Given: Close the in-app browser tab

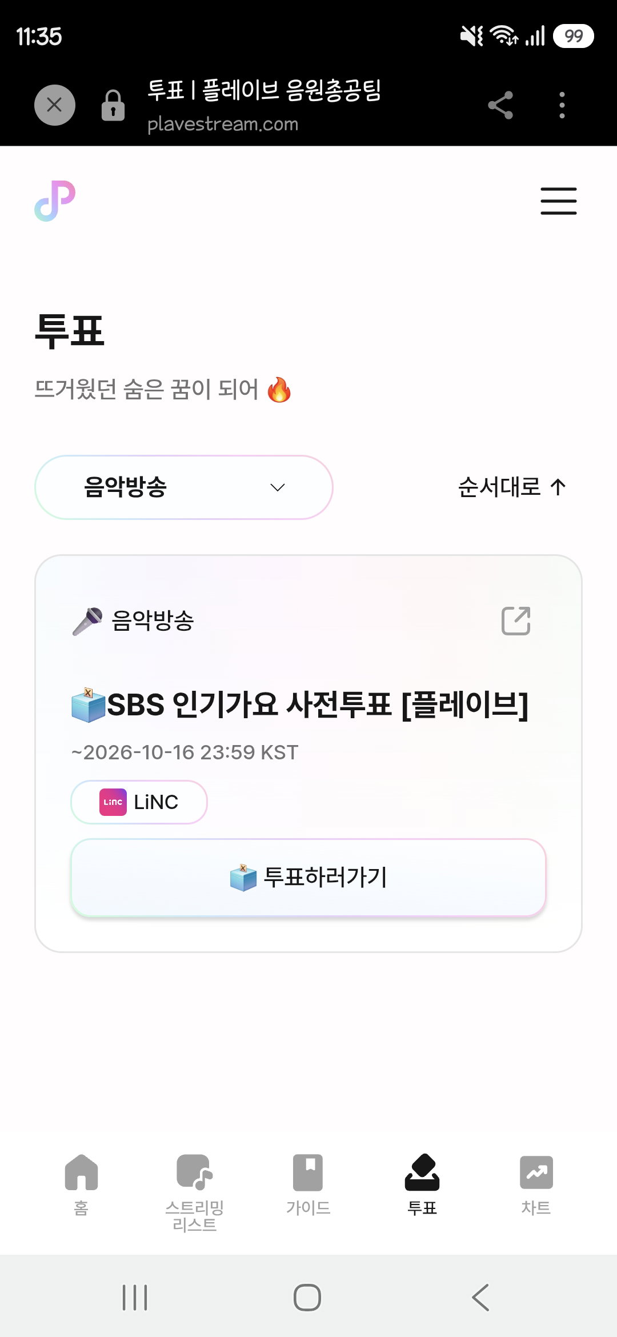Looking at the screenshot, I should [x=55, y=105].
